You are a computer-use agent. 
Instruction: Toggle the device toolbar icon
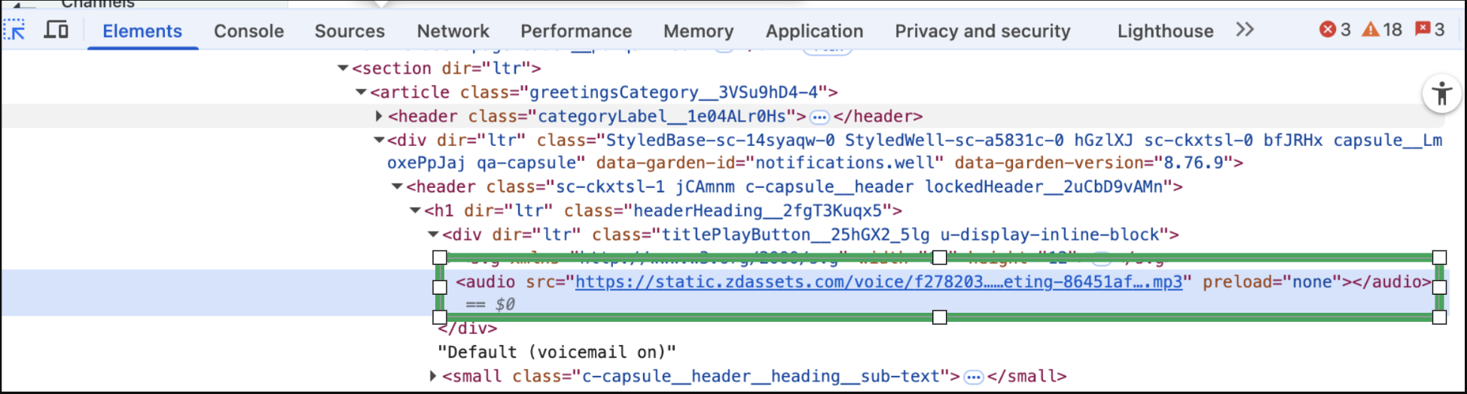[x=56, y=30]
